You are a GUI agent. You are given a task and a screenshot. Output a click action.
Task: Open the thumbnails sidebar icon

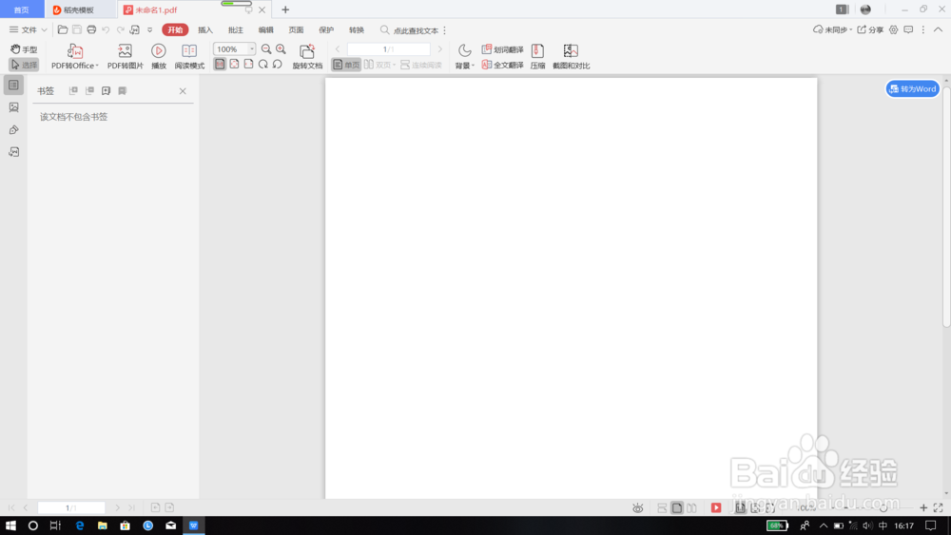point(14,107)
